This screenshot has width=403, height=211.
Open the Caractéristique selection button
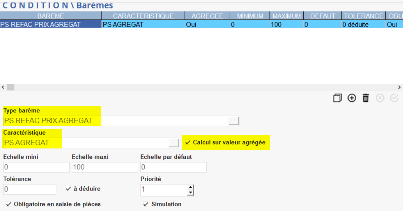174,143
